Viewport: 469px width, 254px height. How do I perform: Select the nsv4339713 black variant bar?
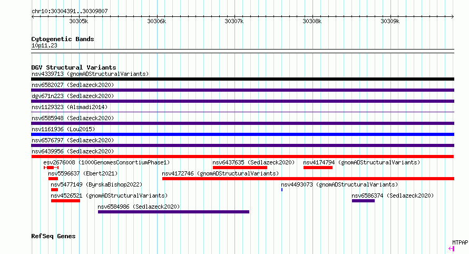point(242,79)
